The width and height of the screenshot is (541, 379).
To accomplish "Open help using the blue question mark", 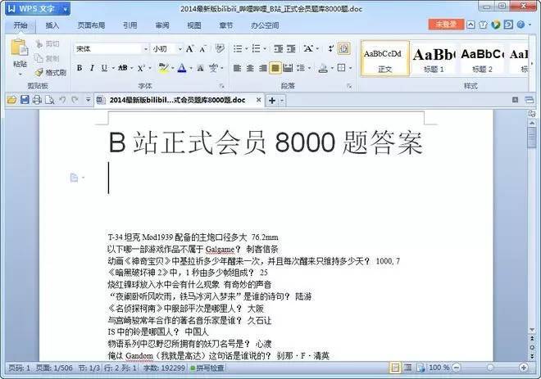I will click(521, 25).
